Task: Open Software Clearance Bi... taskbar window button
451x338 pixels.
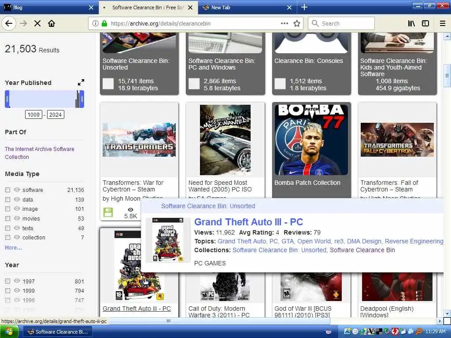Action: coord(57,332)
